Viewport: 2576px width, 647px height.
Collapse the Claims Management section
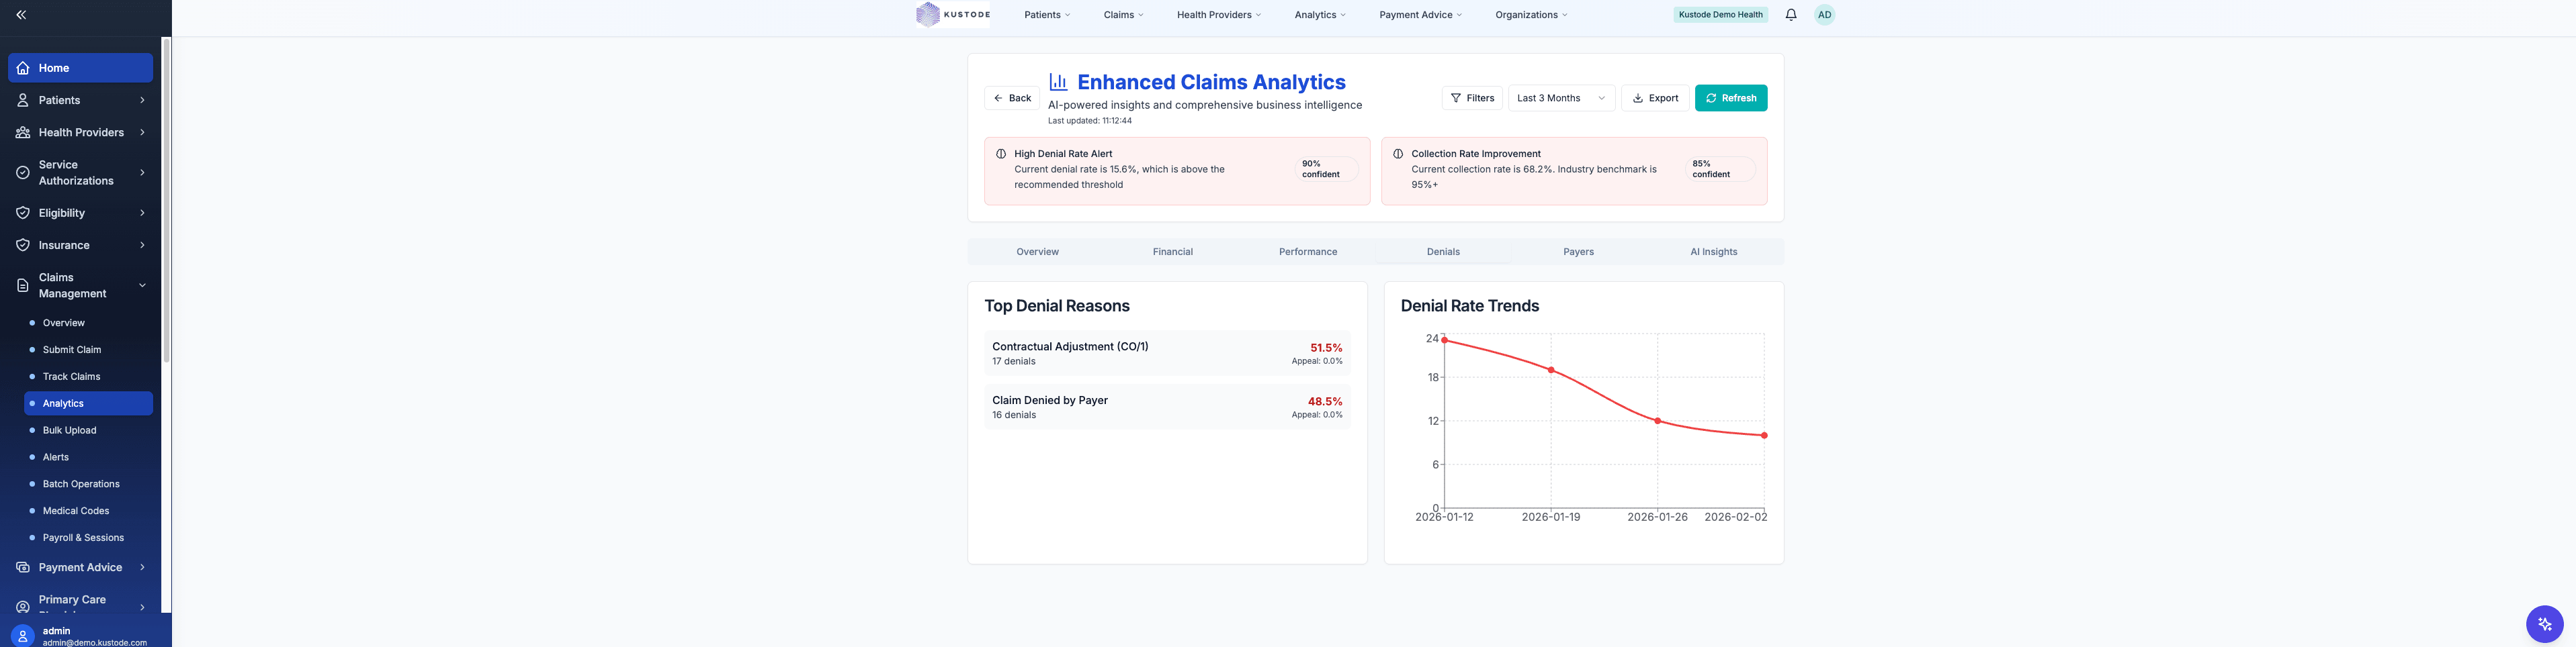[141, 285]
